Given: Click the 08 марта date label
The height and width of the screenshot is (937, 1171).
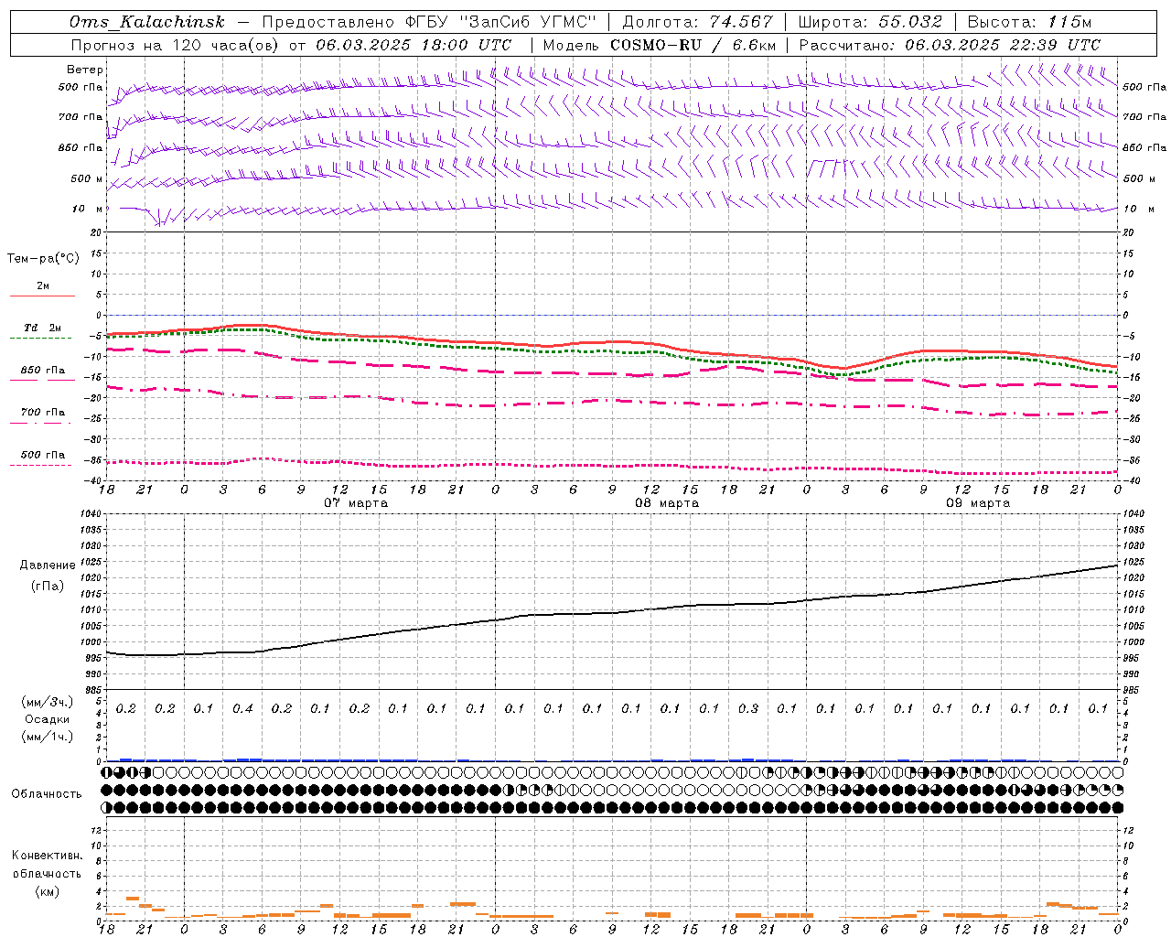Looking at the screenshot, I should [667, 503].
